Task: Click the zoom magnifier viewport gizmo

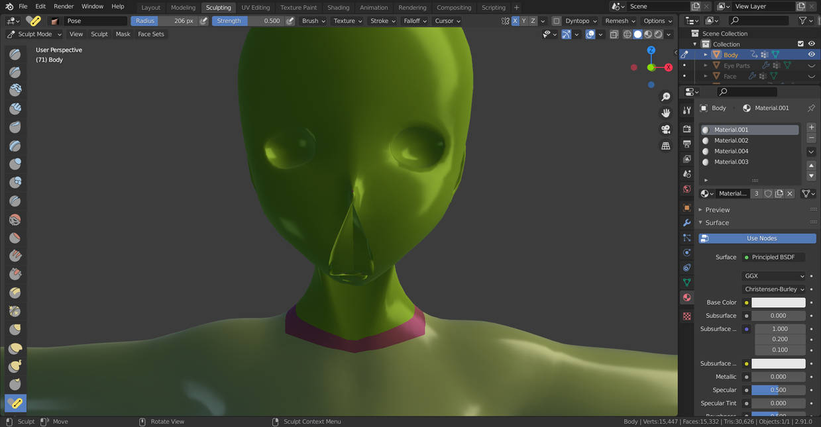Action: [x=666, y=97]
